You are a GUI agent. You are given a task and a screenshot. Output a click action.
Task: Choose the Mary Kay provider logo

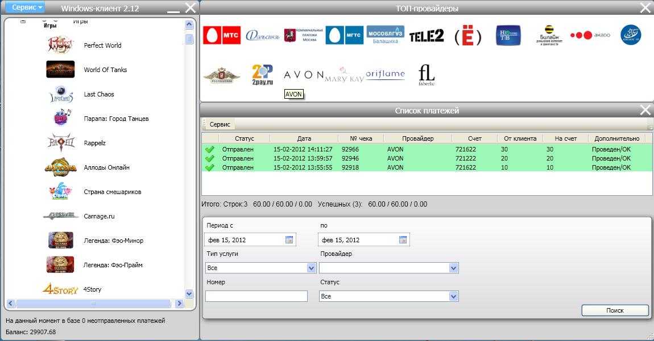click(344, 75)
